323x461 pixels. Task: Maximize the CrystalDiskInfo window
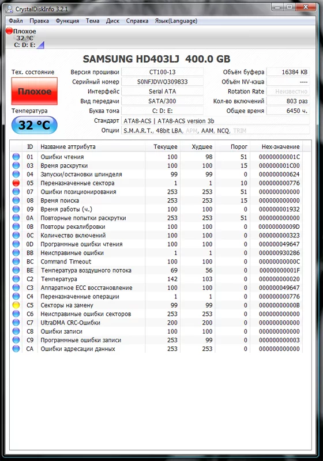click(290, 7)
